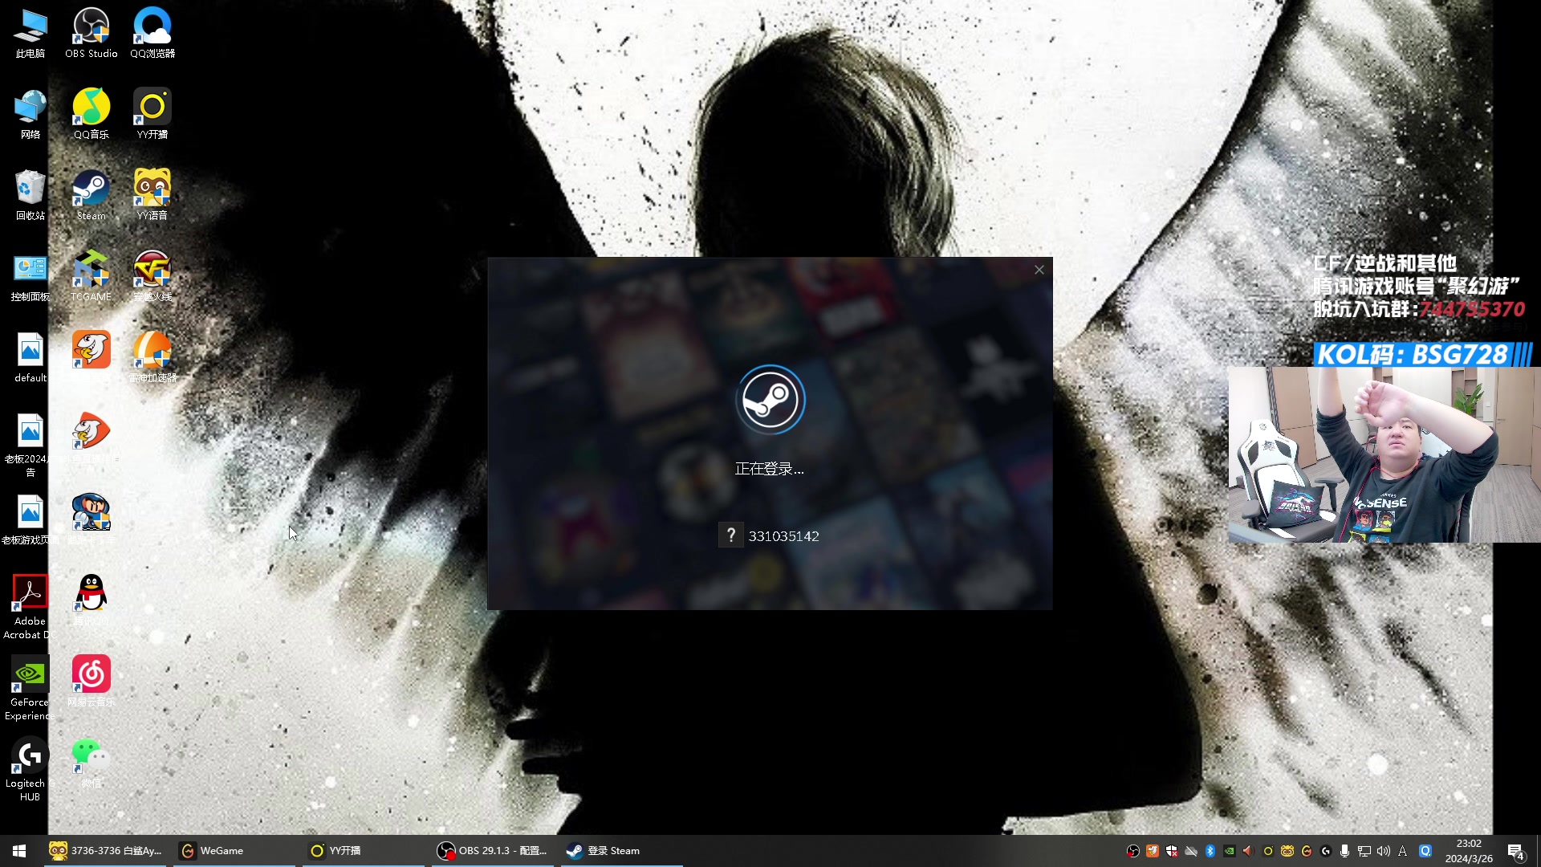Click the microphone tray icon
This screenshot has height=867, width=1541.
[x=1345, y=851]
